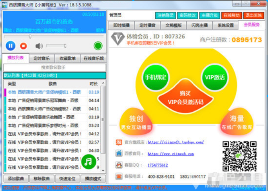Select the VIP song lasting 04:12
The height and width of the screenshot is (191, 268).
(52, 134)
